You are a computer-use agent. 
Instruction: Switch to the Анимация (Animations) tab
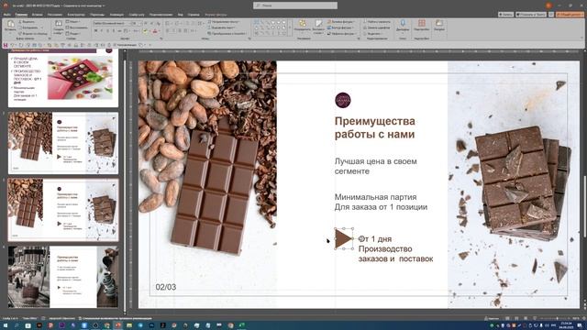pyautogui.click(x=116, y=15)
